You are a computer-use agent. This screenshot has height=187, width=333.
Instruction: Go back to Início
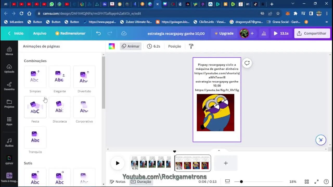click(x=16, y=33)
